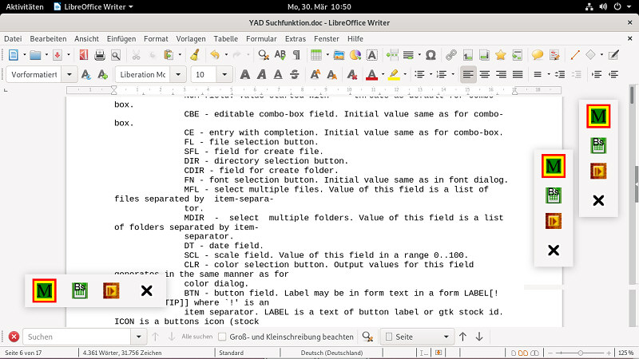Click into the 'Suchen' search field
Viewport: 639px width, 359px height.
coord(80,337)
